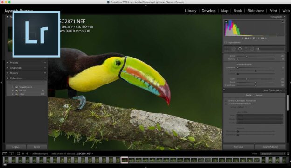Click the right panel vertical scrollbar
Image resolution: width=291 pixels, height=168 pixels.
288,103
